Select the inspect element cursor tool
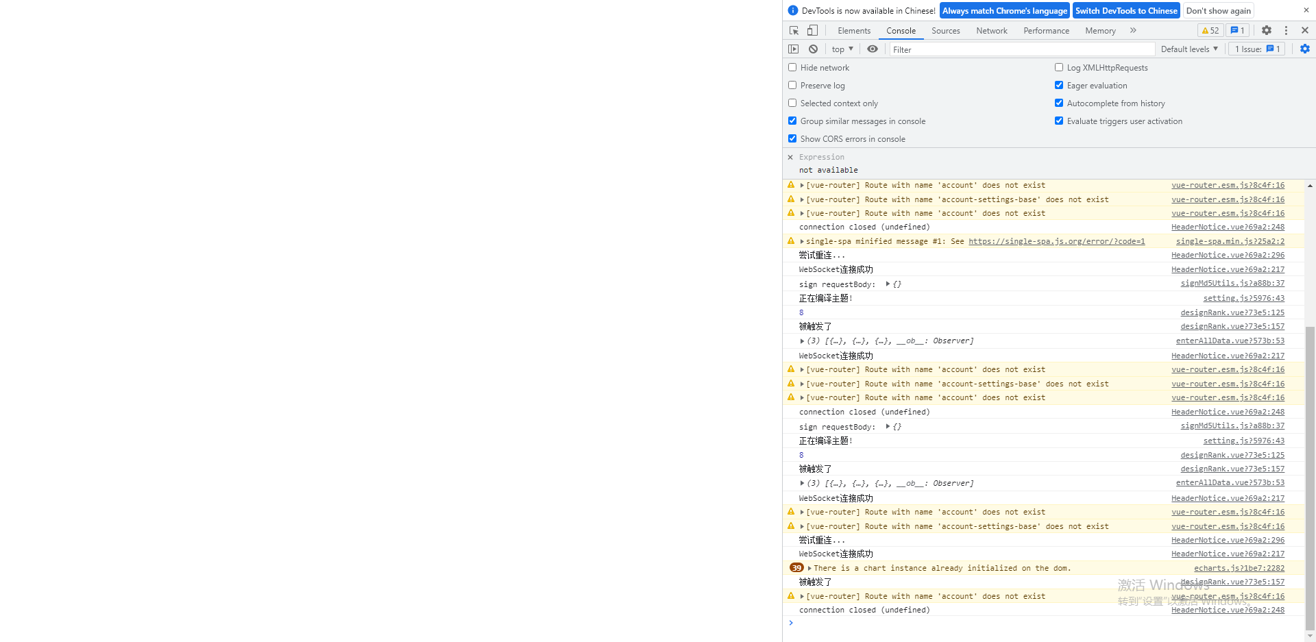 point(793,30)
